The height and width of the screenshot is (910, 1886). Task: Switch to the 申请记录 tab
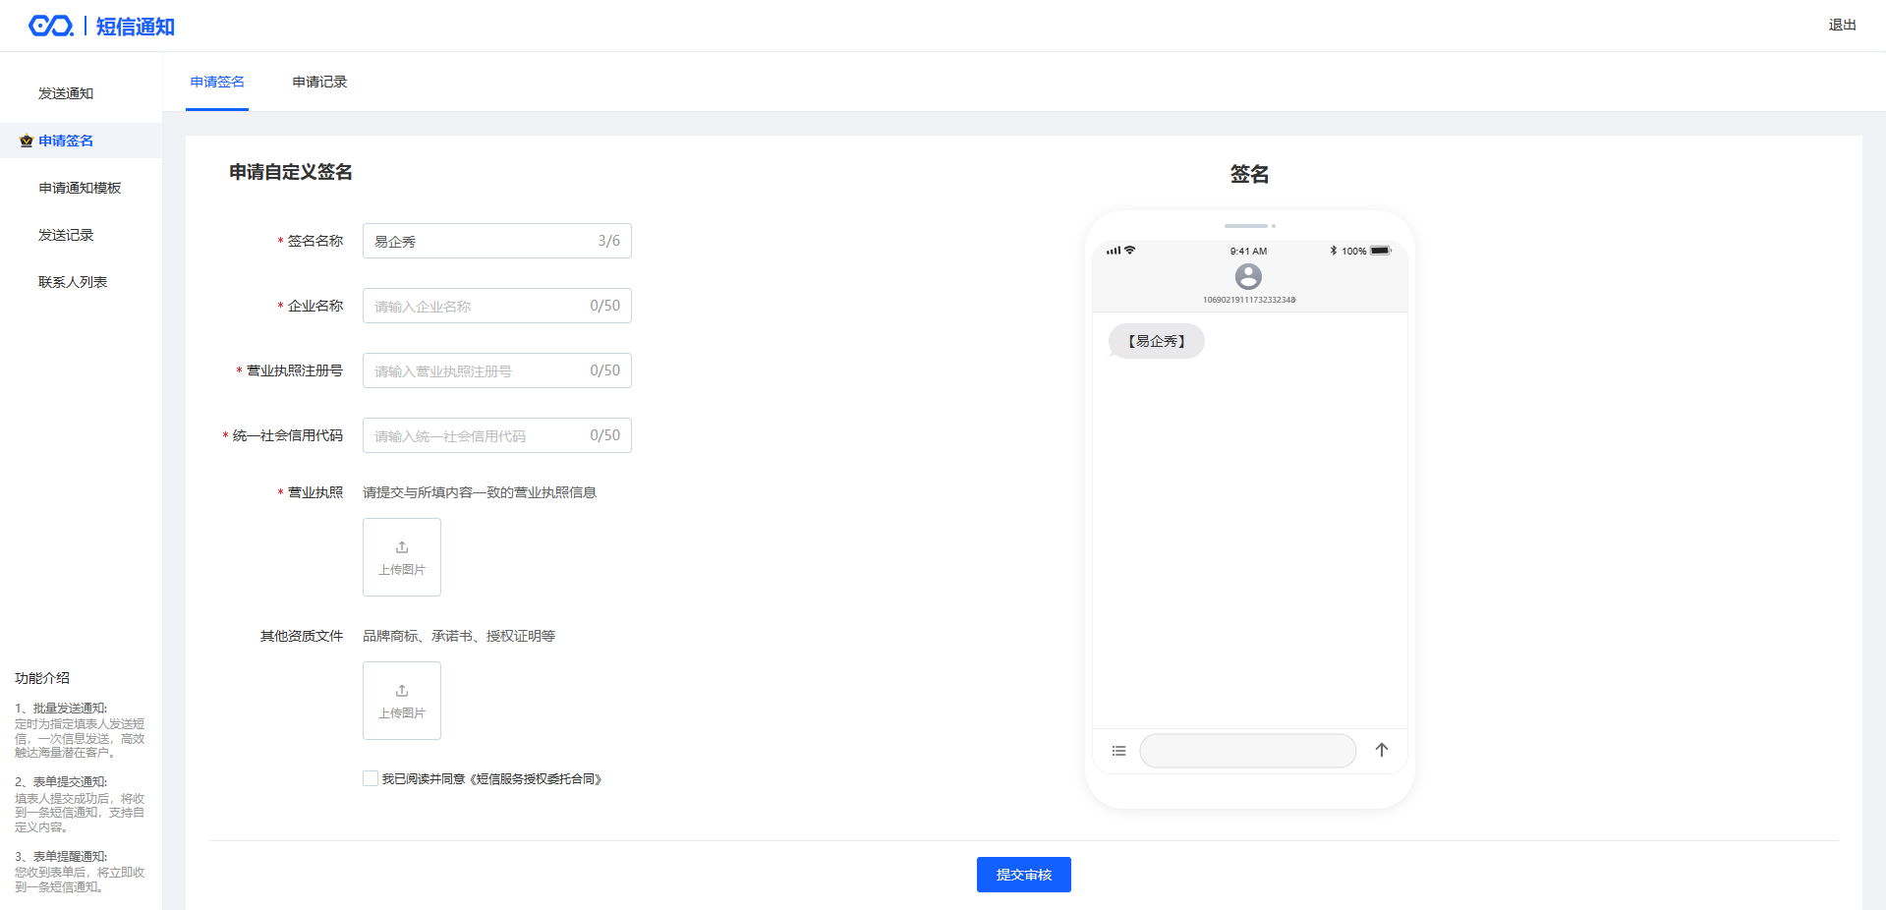coord(319,82)
